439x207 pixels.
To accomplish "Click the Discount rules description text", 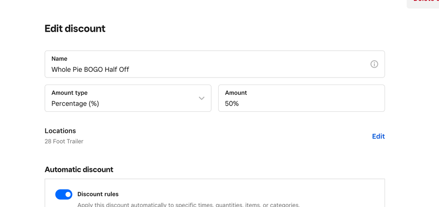I will tap(188, 204).
